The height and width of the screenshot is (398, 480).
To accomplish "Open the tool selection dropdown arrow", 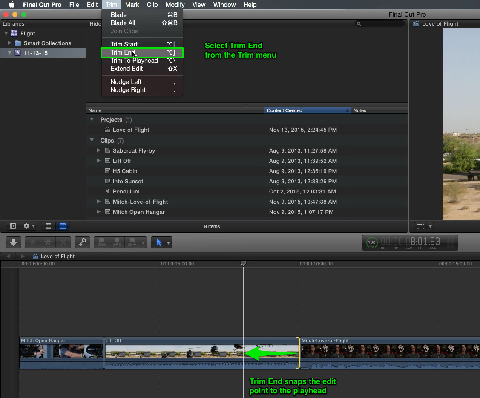I will (168, 242).
